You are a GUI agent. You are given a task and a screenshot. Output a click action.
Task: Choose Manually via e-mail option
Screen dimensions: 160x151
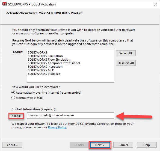13,98
